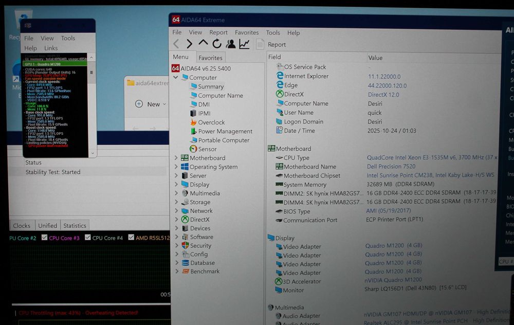Image resolution: width=514 pixels, height=325 pixels.
Task: Click the Database icon in tree
Action: [x=185, y=263]
